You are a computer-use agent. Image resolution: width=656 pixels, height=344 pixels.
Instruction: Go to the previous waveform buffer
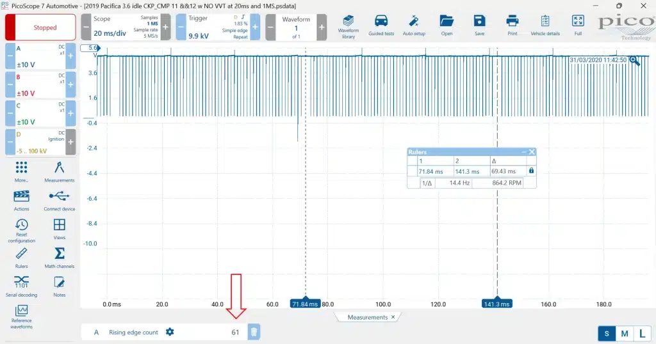click(x=271, y=27)
